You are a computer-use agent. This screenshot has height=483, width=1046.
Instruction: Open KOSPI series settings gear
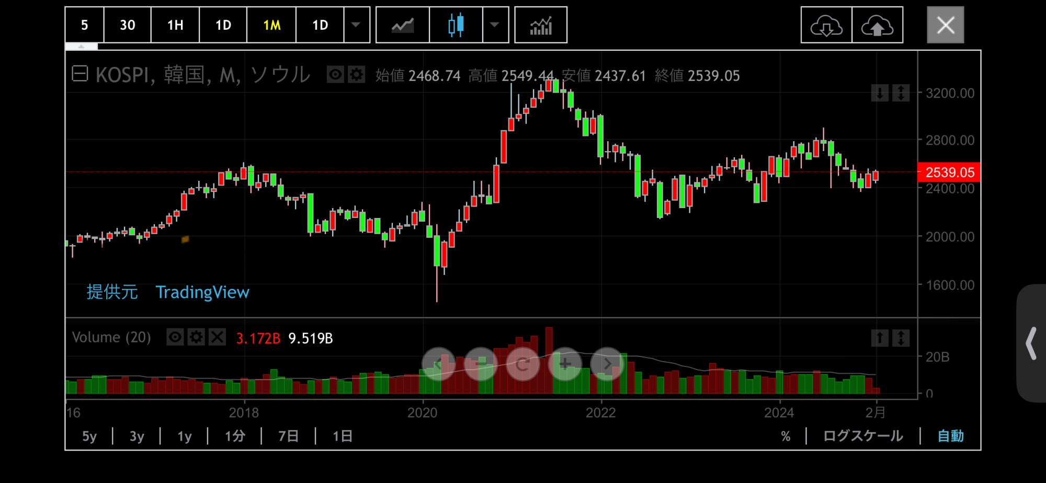click(x=357, y=75)
